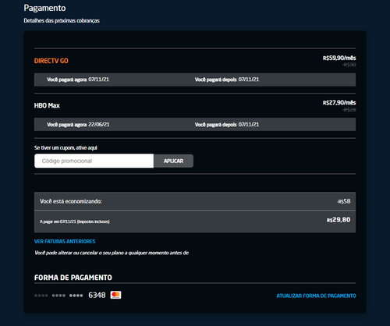This screenshot has width=390, height=326.
Task: Click the Código promocional input field
Action: tap(94, 161)
